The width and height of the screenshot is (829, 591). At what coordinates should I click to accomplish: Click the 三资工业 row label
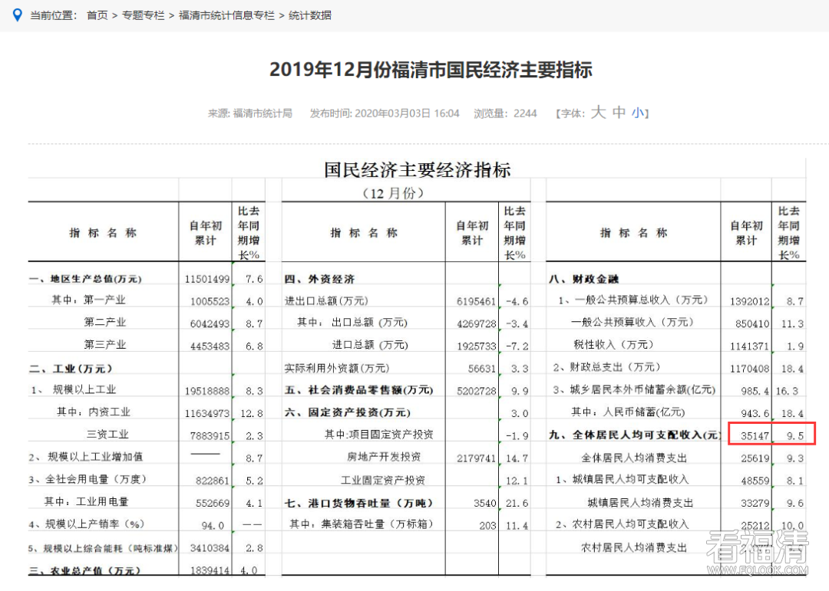[108, 435]
